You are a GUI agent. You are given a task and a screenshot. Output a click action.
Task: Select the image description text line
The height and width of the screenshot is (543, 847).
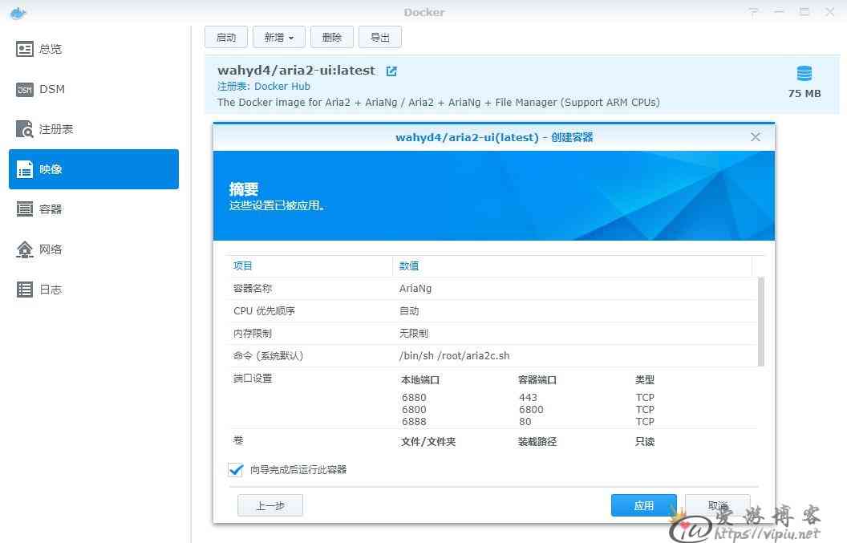point(438,102)
